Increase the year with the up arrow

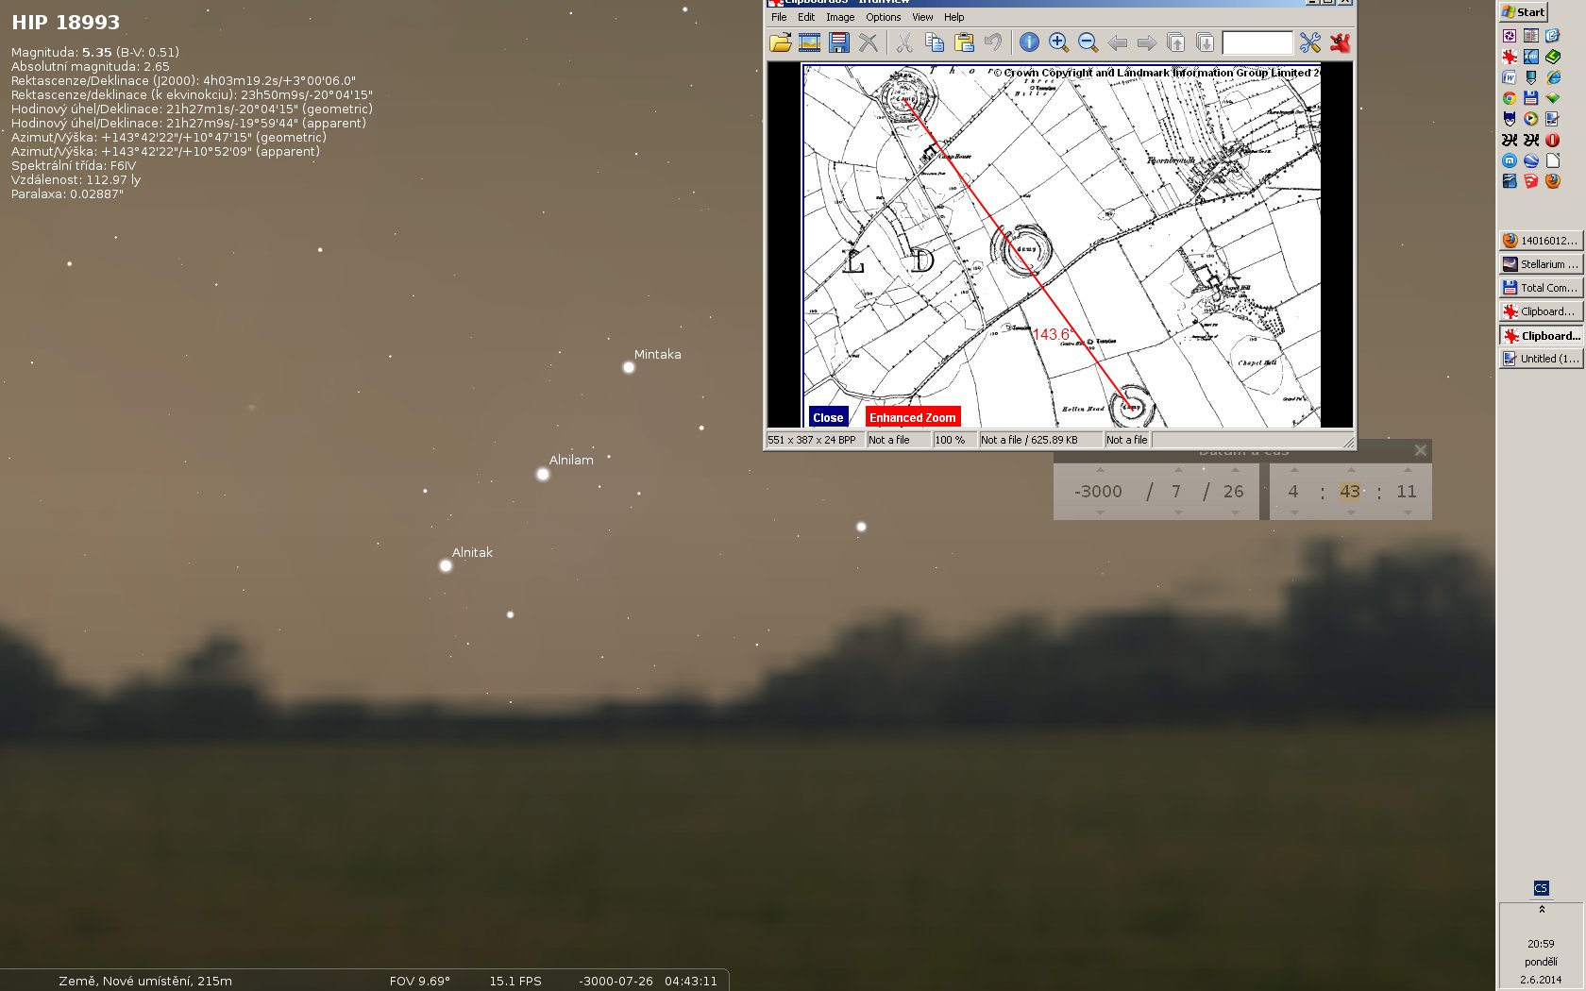(1100, 469)
